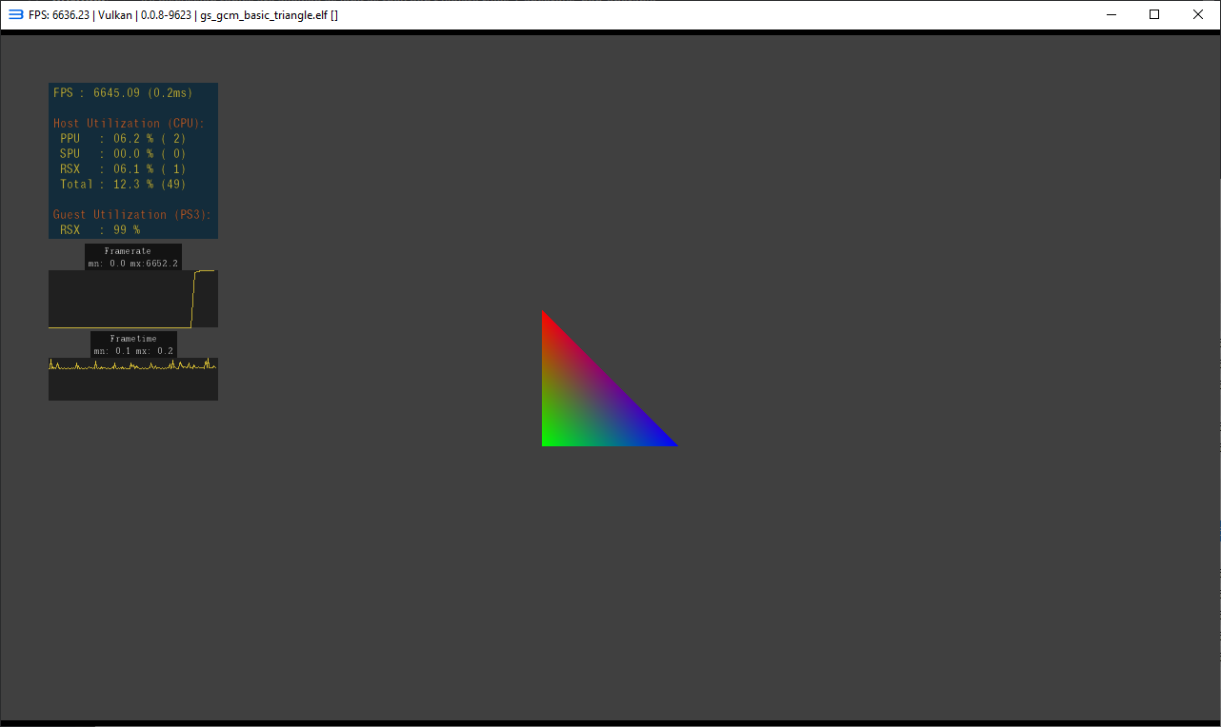
Task: Click the host RSX row showing 06.1 %
Action: point(123,169)
